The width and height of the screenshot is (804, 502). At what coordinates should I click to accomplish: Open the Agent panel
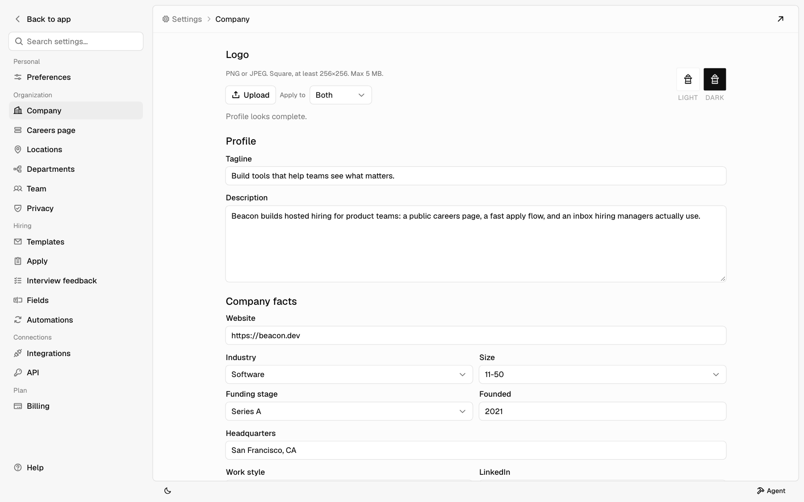(x=771, y=491)
